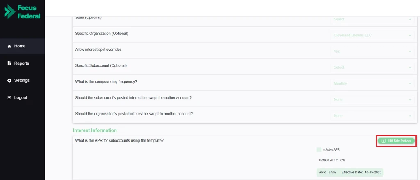Open organization's posted interest sweep dropdown
Image resolution: width=420 pixels, height=180 pixels.
click(372, 116)
